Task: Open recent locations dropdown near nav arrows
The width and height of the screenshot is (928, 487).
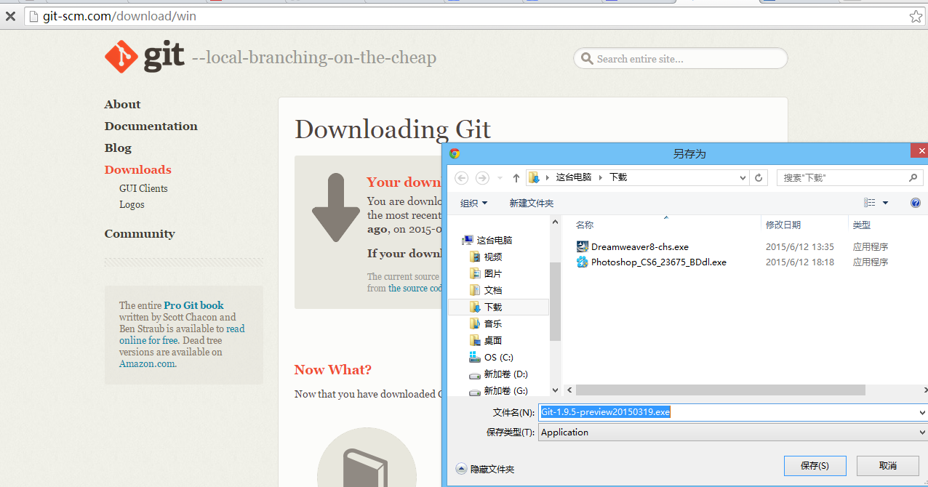Action: (500, 178)
